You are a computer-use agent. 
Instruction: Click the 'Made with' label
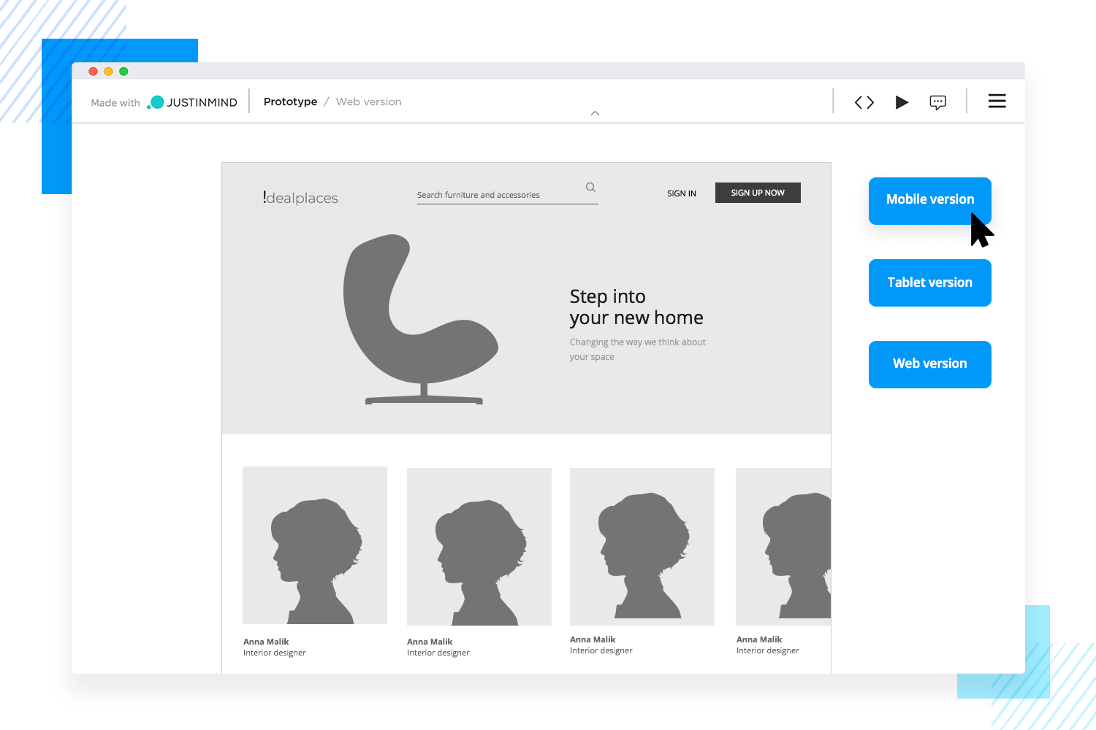(115, 103)
